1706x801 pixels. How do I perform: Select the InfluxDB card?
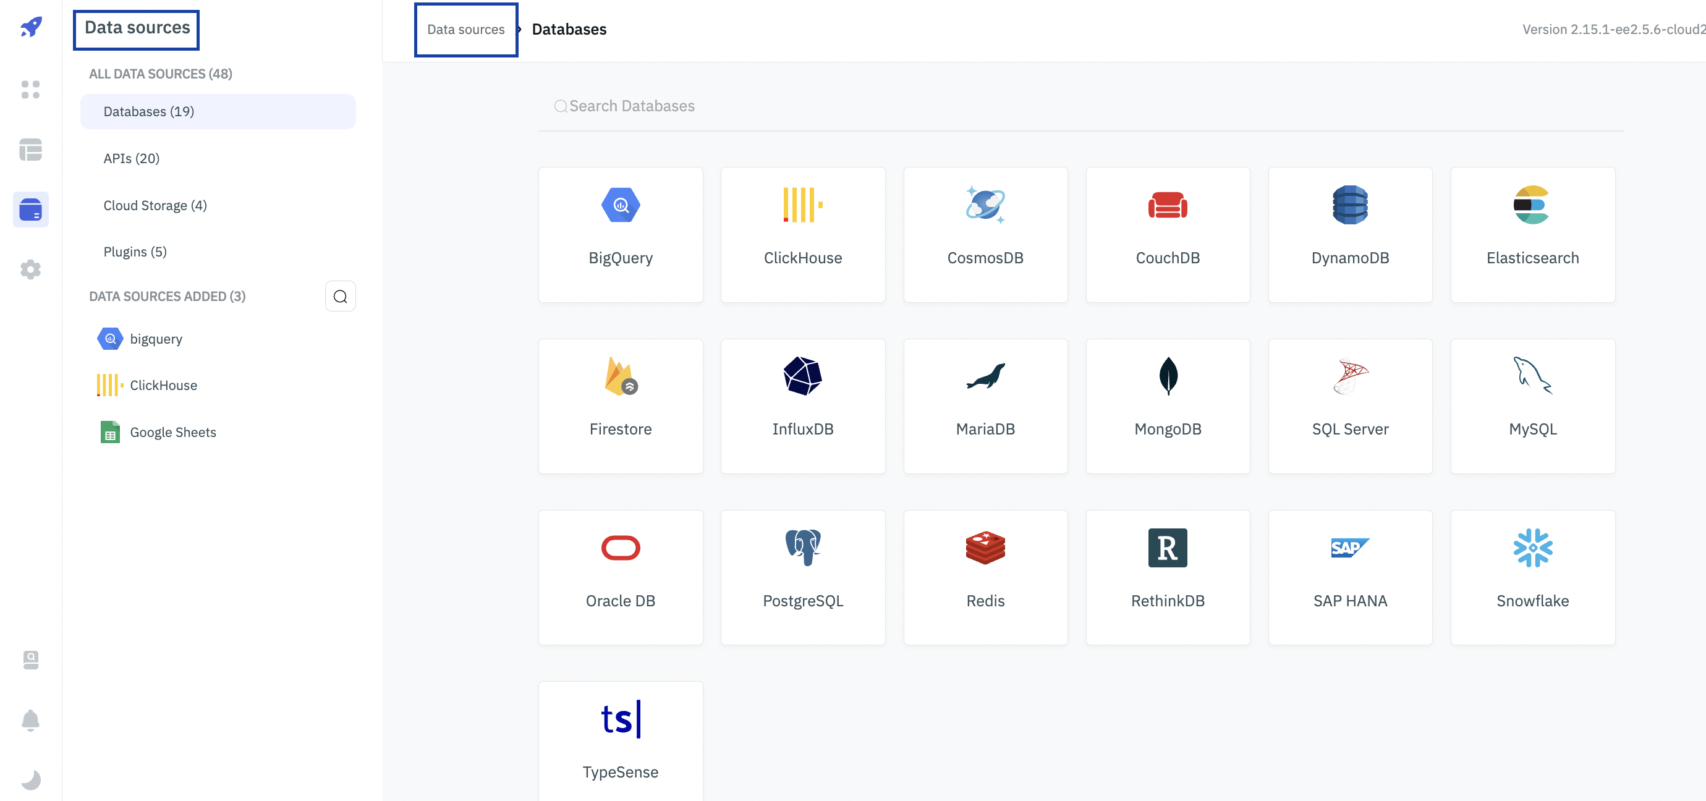coord(803,406)
